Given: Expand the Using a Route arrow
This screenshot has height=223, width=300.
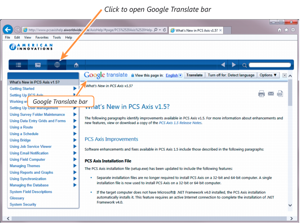Looking at the screenshot, I should click(x=75, y=127).
